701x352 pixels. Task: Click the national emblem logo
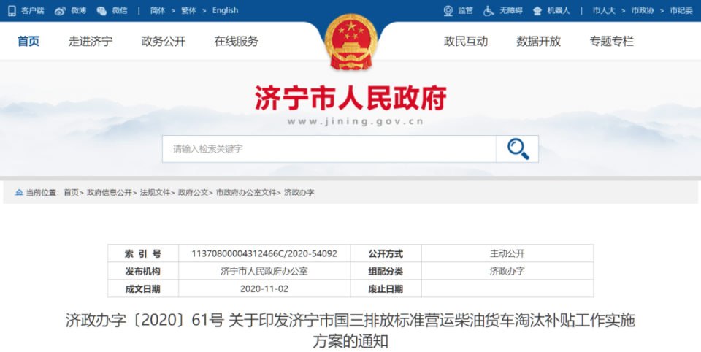(x=350, y=42)
